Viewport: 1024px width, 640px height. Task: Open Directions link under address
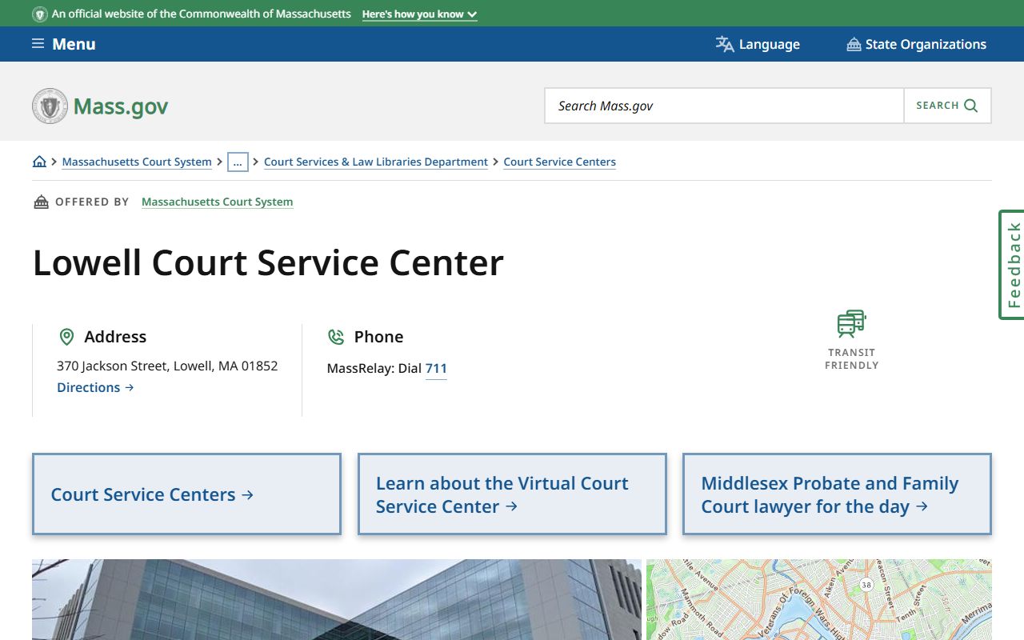pos(95,387)
